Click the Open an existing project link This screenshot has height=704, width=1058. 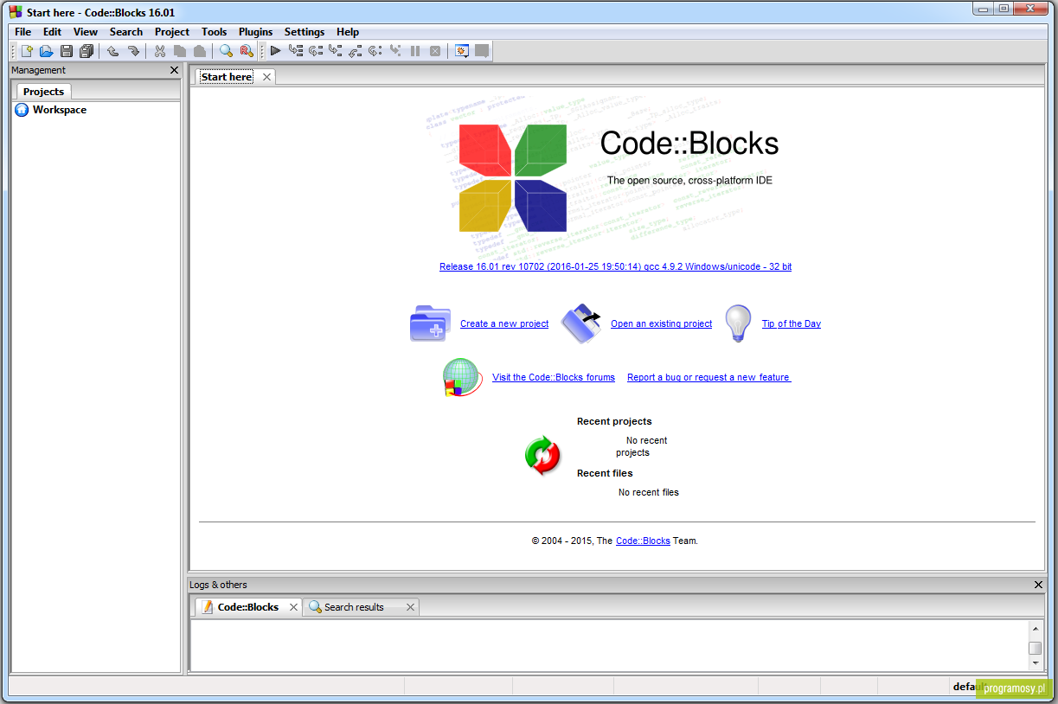coord(661,323)
